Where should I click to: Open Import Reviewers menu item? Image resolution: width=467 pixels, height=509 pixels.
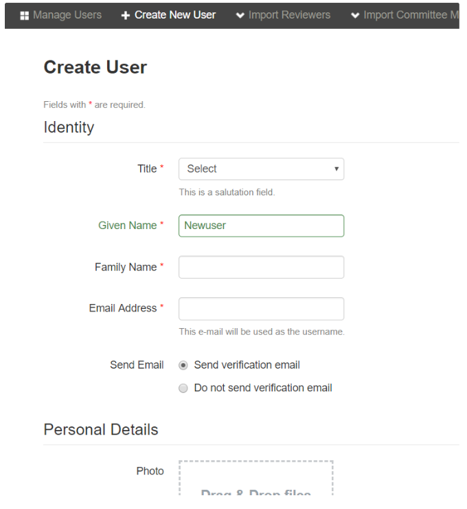(283, 15)
